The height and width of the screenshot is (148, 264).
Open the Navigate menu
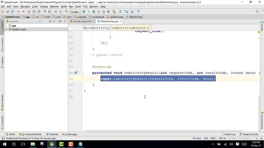[25, 7]
